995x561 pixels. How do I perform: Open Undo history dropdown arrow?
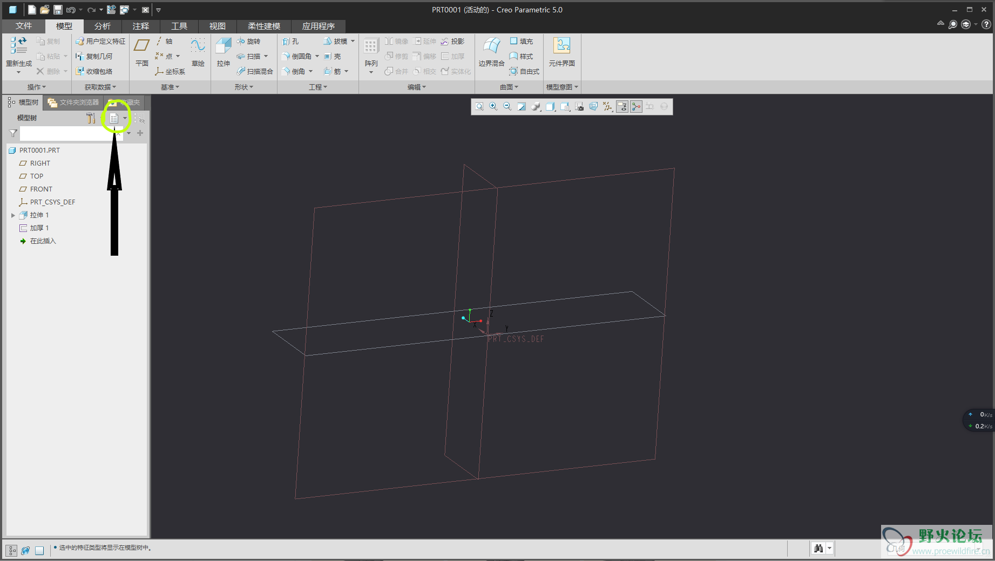[81, 10]
